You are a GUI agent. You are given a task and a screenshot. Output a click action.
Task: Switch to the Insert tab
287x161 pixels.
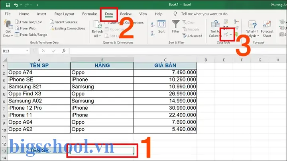pyautogui.click(x=41, y=14)
